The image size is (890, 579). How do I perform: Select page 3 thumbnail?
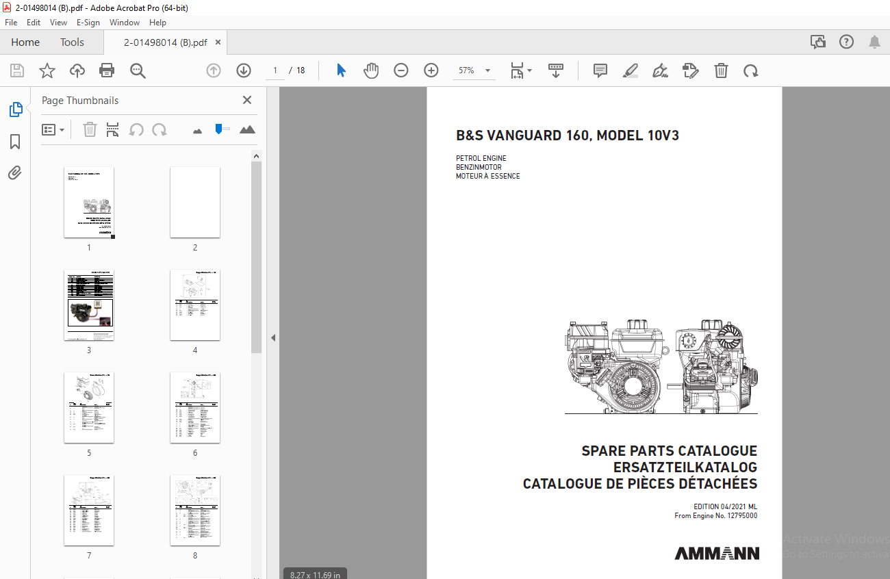89,305
